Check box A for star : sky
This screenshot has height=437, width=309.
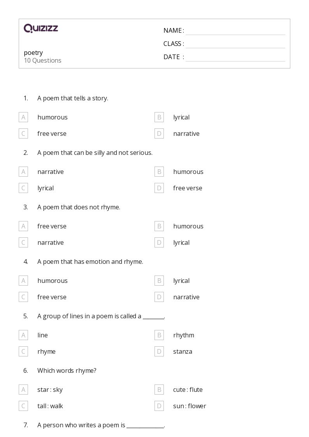point(23,390)
